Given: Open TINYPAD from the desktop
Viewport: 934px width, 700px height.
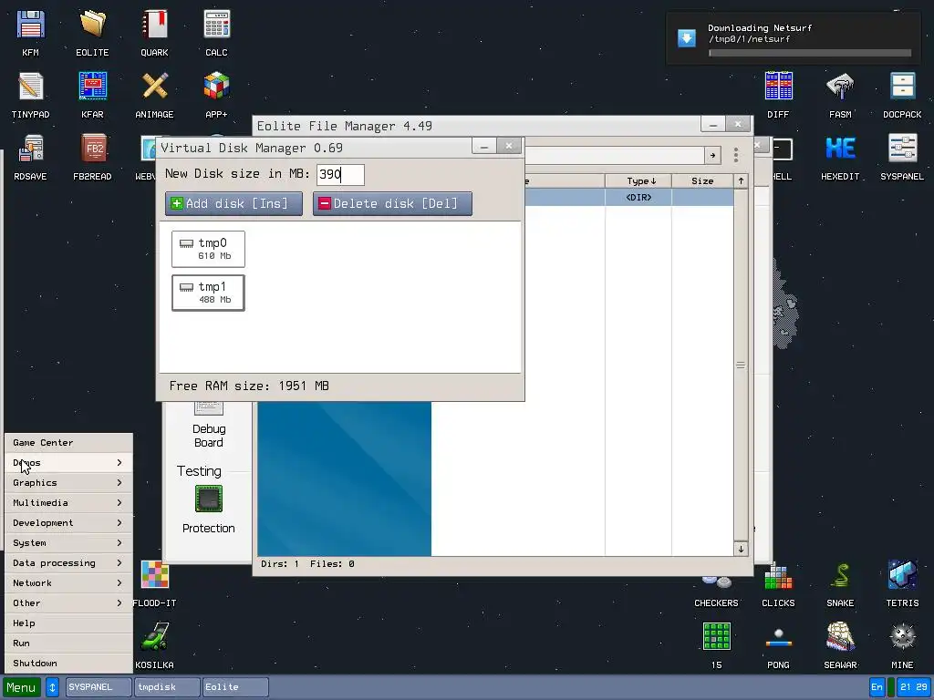Looking at the screenshot, I should 30,87.
